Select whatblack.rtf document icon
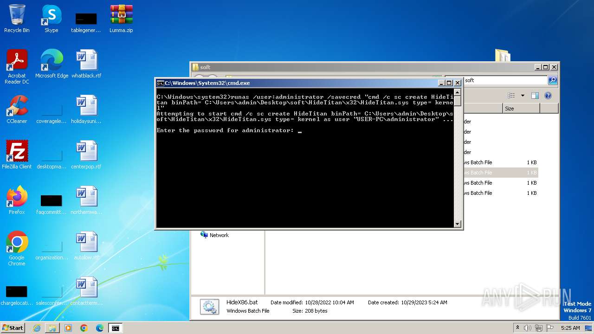This screenshot has height=334, width=594. tap(86, 64)
